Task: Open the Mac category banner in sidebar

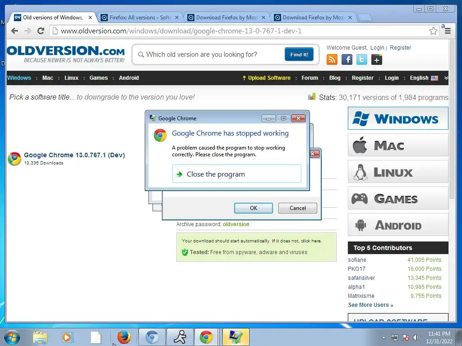Action: [x=398, y=145]
